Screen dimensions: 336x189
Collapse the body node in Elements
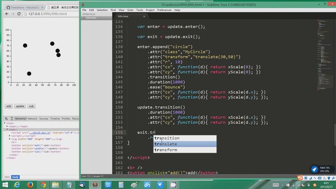pyautogui.click(x=7, y=130)
